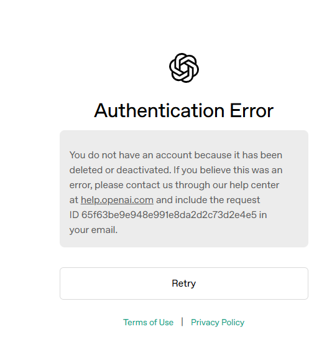Click the word 'Authentication' in the title

[x=159, y=110]
